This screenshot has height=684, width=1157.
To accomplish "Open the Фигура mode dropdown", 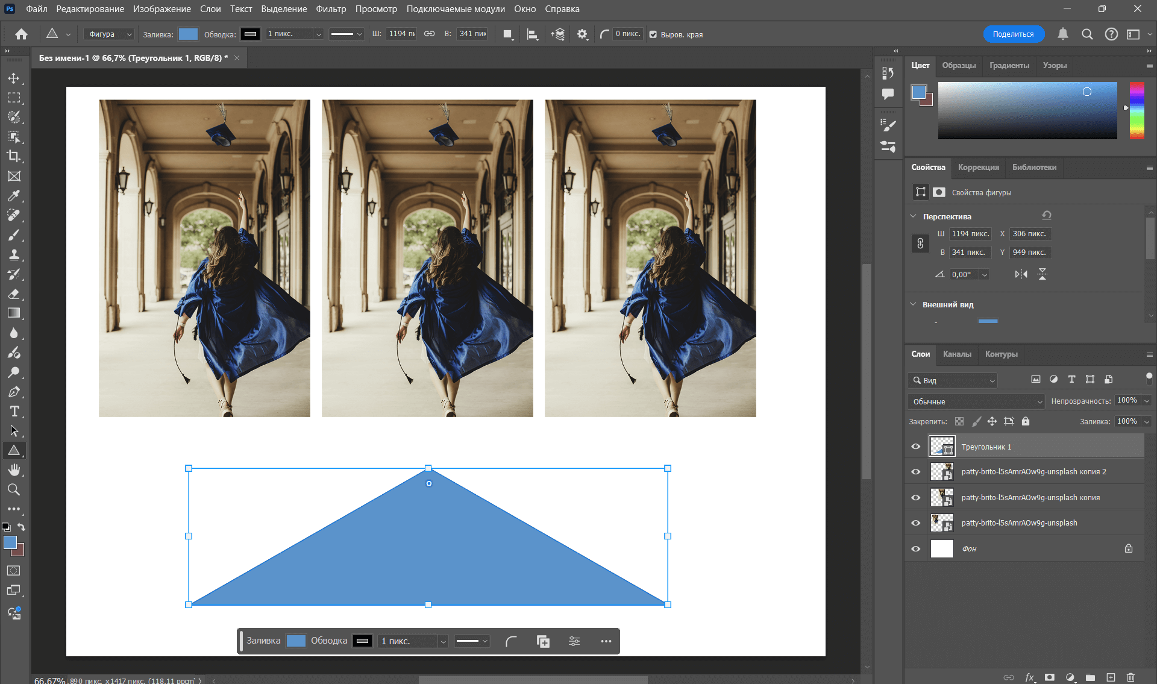I will pos(109,34).
